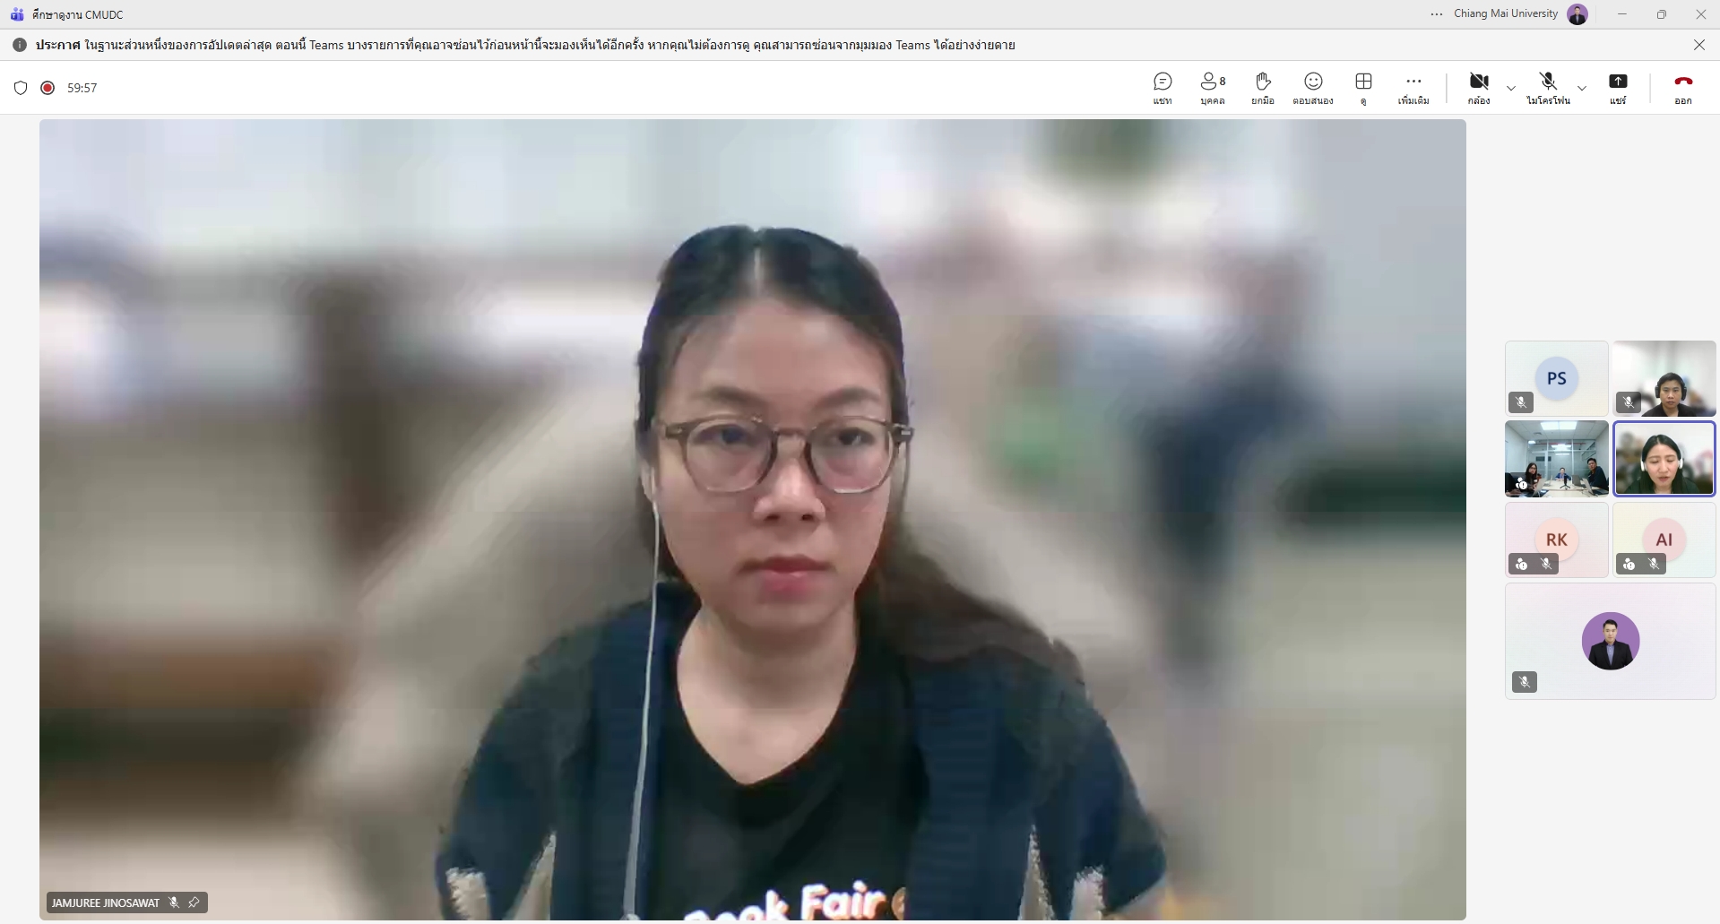
Task: Leave the meeting with red hang-up button
Action: [1682, 88]
